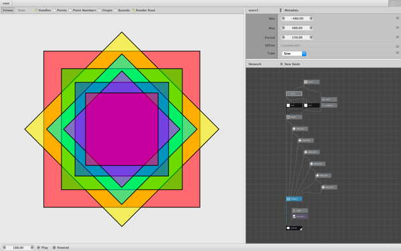Start animation with the Play button
Viewport: 401px width, 251px height.
click(43, 248)
